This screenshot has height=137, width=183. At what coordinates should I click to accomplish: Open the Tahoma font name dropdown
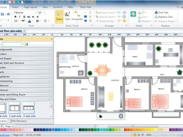click(x=36, y=13)
